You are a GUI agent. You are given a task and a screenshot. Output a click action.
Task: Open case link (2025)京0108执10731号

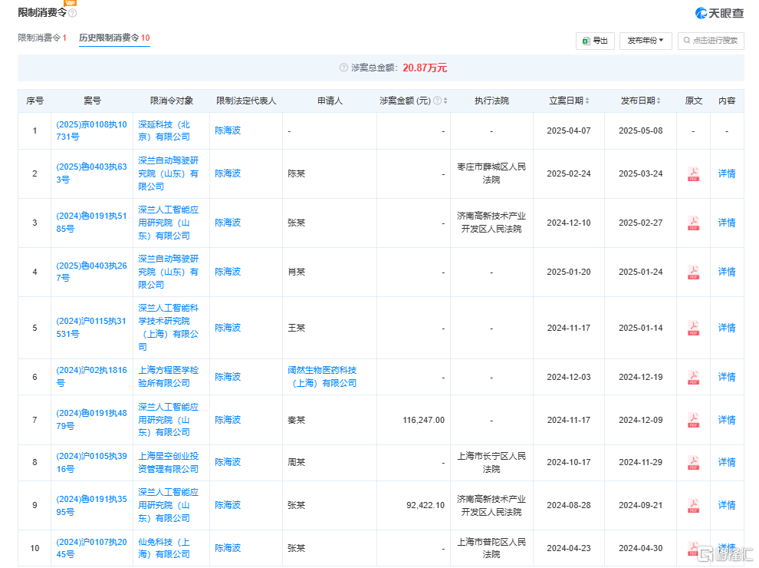[91, 130]
